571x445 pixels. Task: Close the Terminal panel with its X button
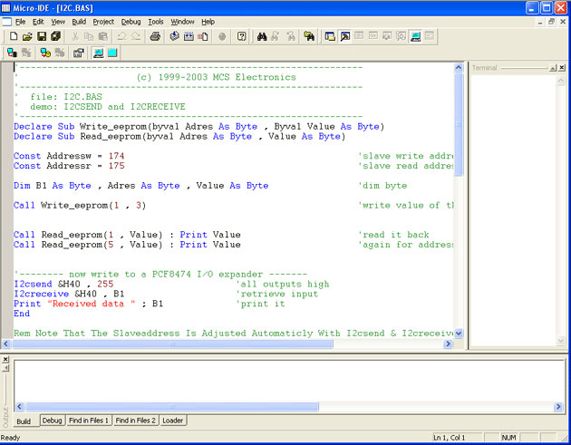pyautogui.click(x=562, y=68)
